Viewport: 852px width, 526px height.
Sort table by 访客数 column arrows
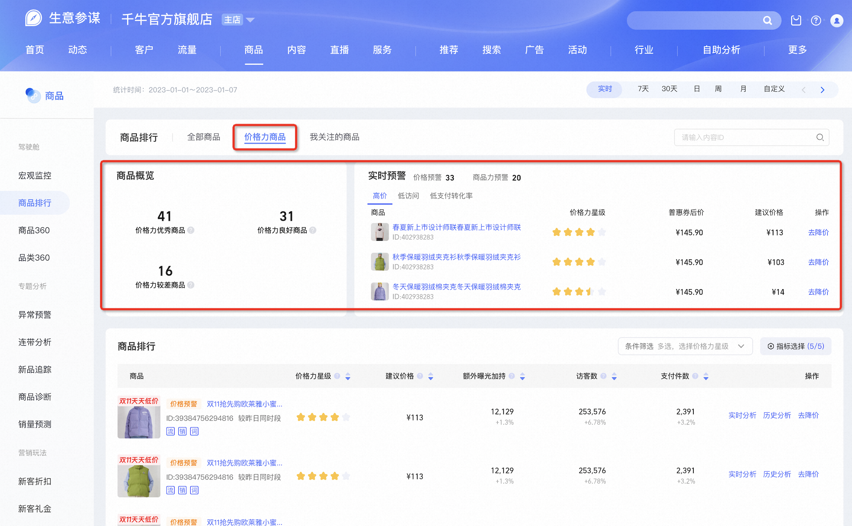coord(614,376)
